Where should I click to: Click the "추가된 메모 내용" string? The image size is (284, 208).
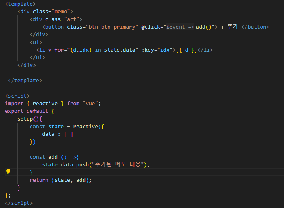(x=118, y=164)
